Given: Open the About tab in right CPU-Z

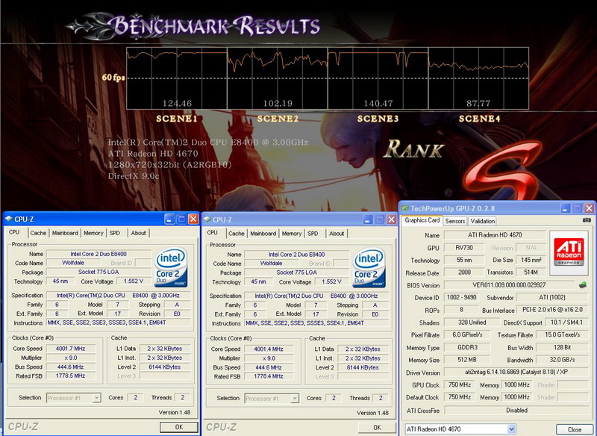Looking at the screenshot, I should point(337,234).
